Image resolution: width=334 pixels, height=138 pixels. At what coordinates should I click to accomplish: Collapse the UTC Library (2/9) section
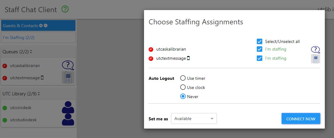point(39,94)
